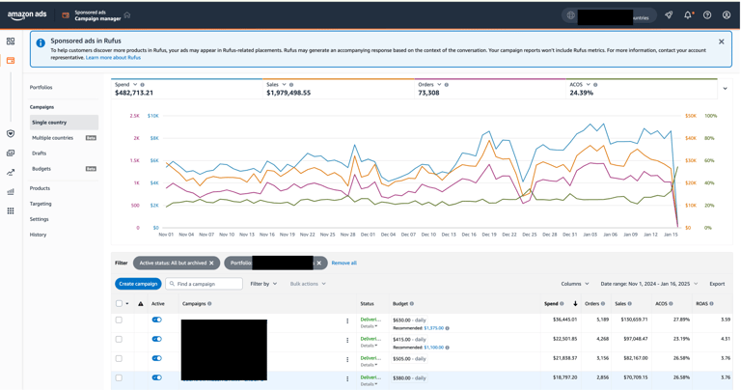Viewport: 741px width, 390px height.
Task: Expand Details under the $36,445.01 row's status
Action: [x=369, y=326]
